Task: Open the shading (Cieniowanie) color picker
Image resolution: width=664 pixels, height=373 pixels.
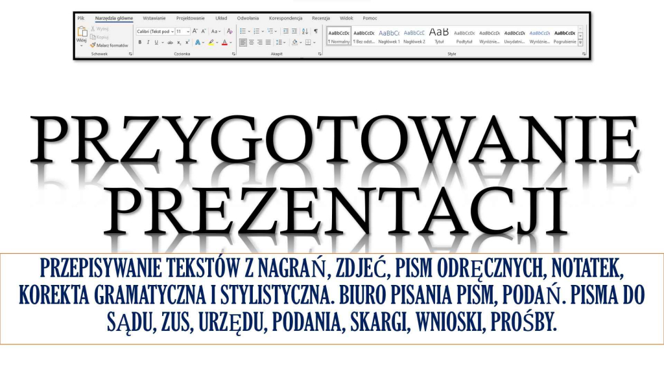Action: point(295,41)
